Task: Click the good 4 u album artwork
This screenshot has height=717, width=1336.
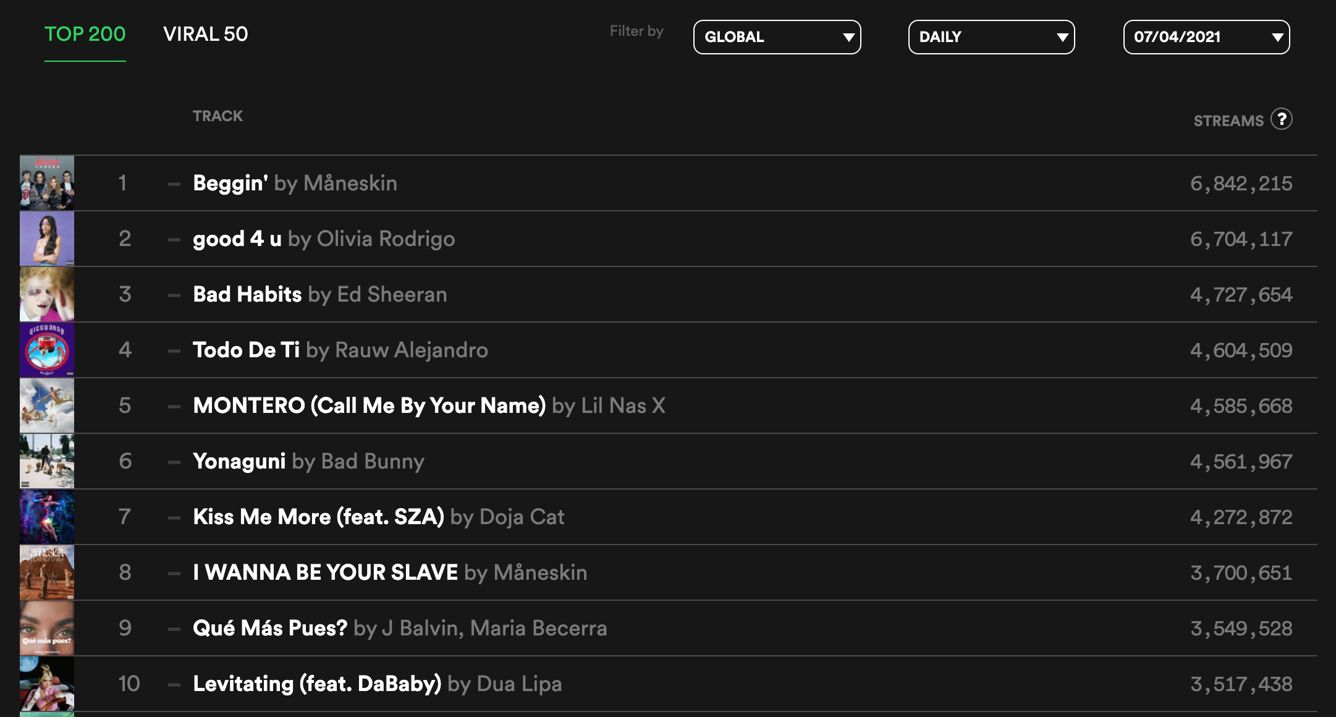Action: pos(47,239)
